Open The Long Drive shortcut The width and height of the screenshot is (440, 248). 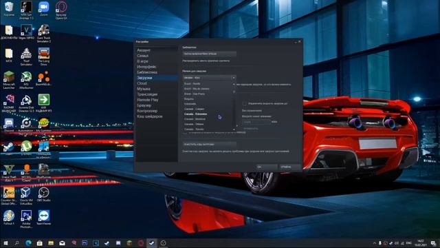pos(44,56)
